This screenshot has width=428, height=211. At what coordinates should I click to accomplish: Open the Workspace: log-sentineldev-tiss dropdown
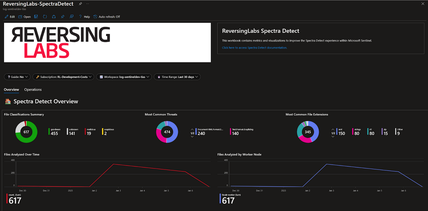(124, 77)
